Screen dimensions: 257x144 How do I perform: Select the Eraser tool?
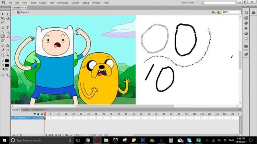8,50
